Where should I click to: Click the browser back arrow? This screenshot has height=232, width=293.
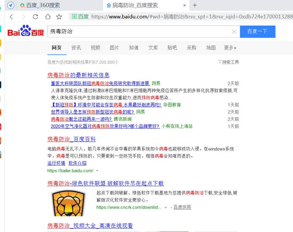11,17
